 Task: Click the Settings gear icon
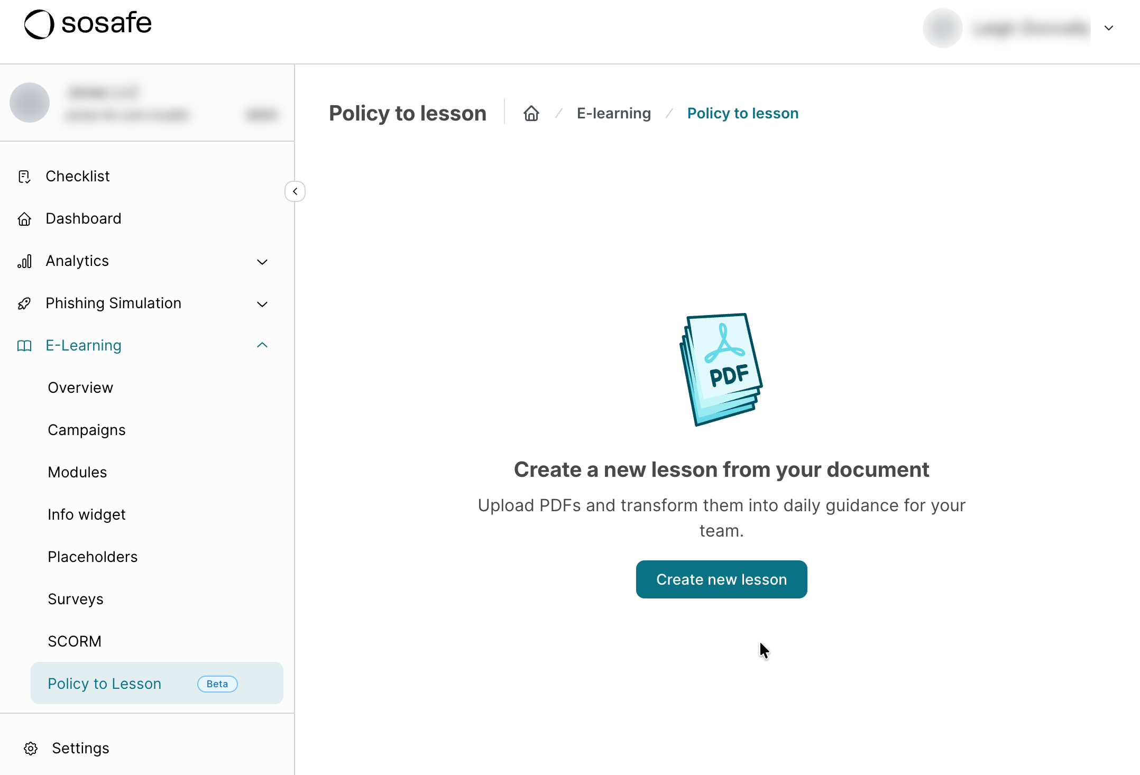(x=31, y=749)
